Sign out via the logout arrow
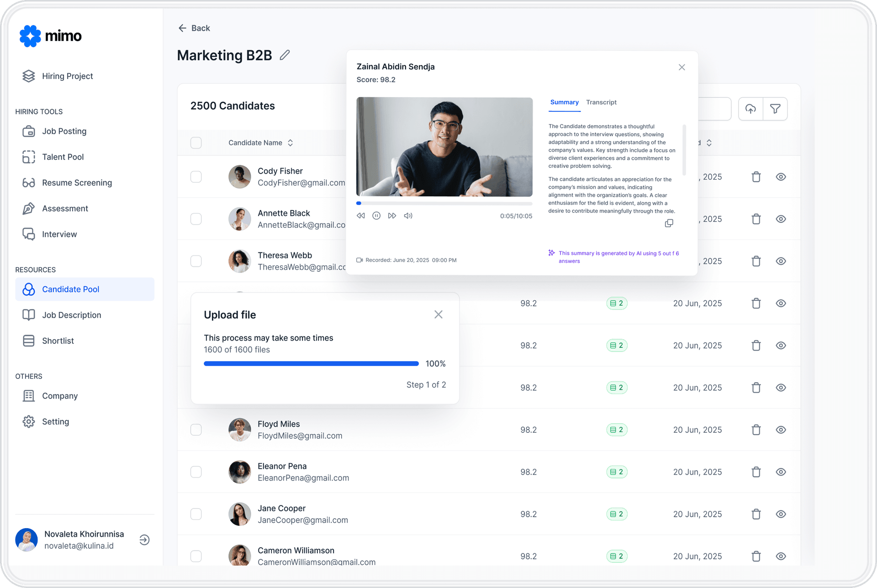Screen dimensions: 877x588 pos(144,540)
